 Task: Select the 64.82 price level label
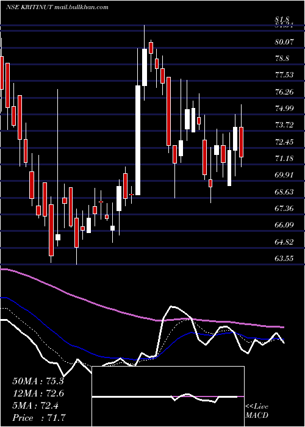(285, 242)
